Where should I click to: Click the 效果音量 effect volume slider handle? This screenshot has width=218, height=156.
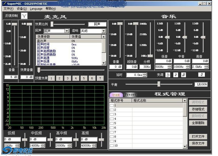(x=29, y=24)
